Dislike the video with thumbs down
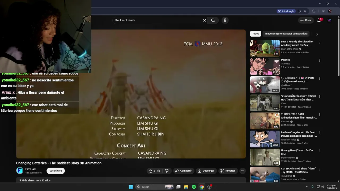340x191 pixels. [167, 171]
